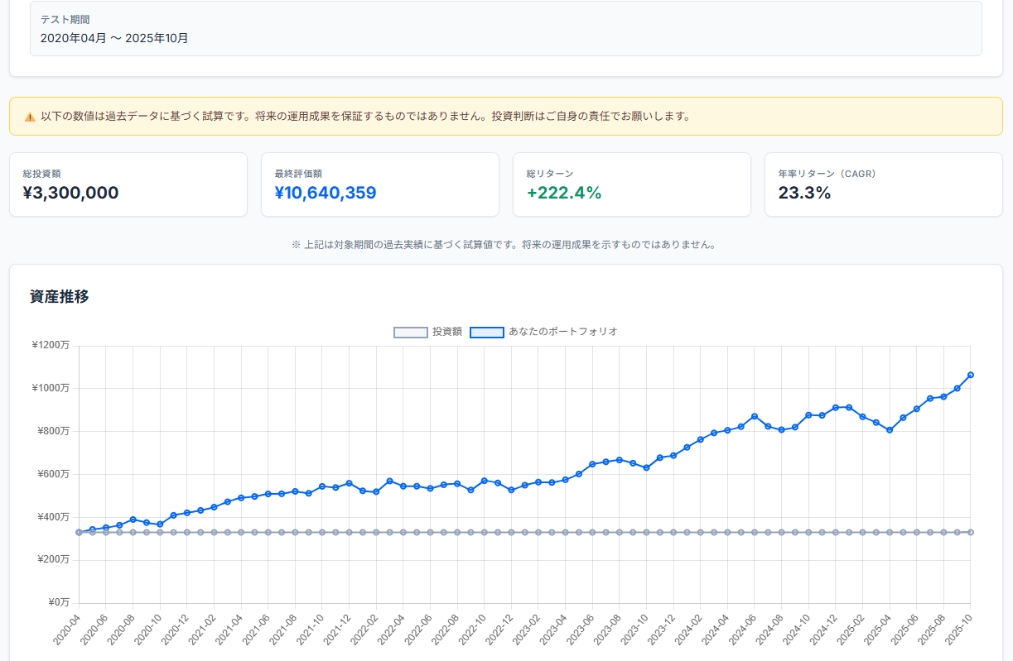Select the final 2025-10 portfolio data point
This screenshot has width=1013, height=661.
point(970,375)
